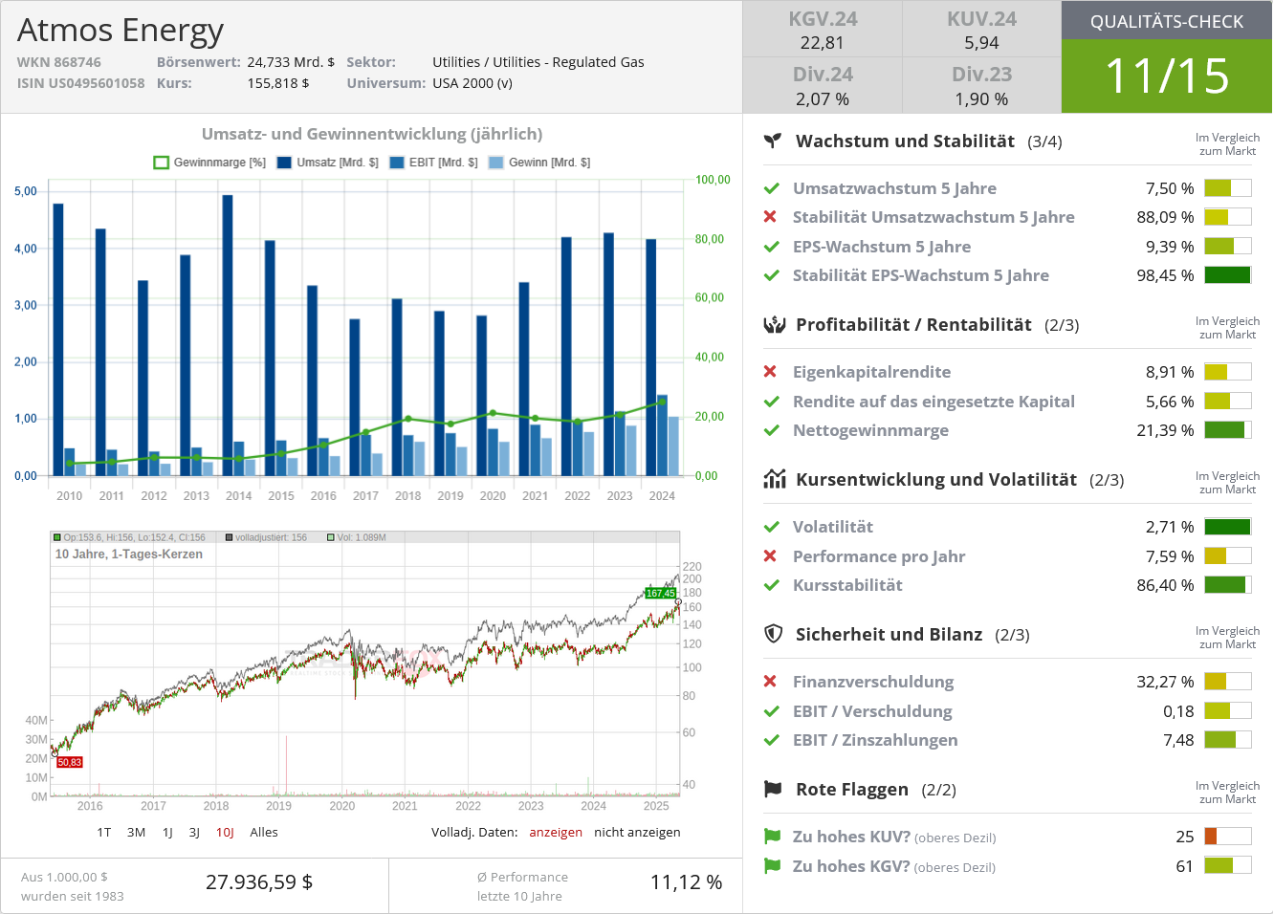
Task: Switch chart range to 1J
Action: tap(167, 833)
